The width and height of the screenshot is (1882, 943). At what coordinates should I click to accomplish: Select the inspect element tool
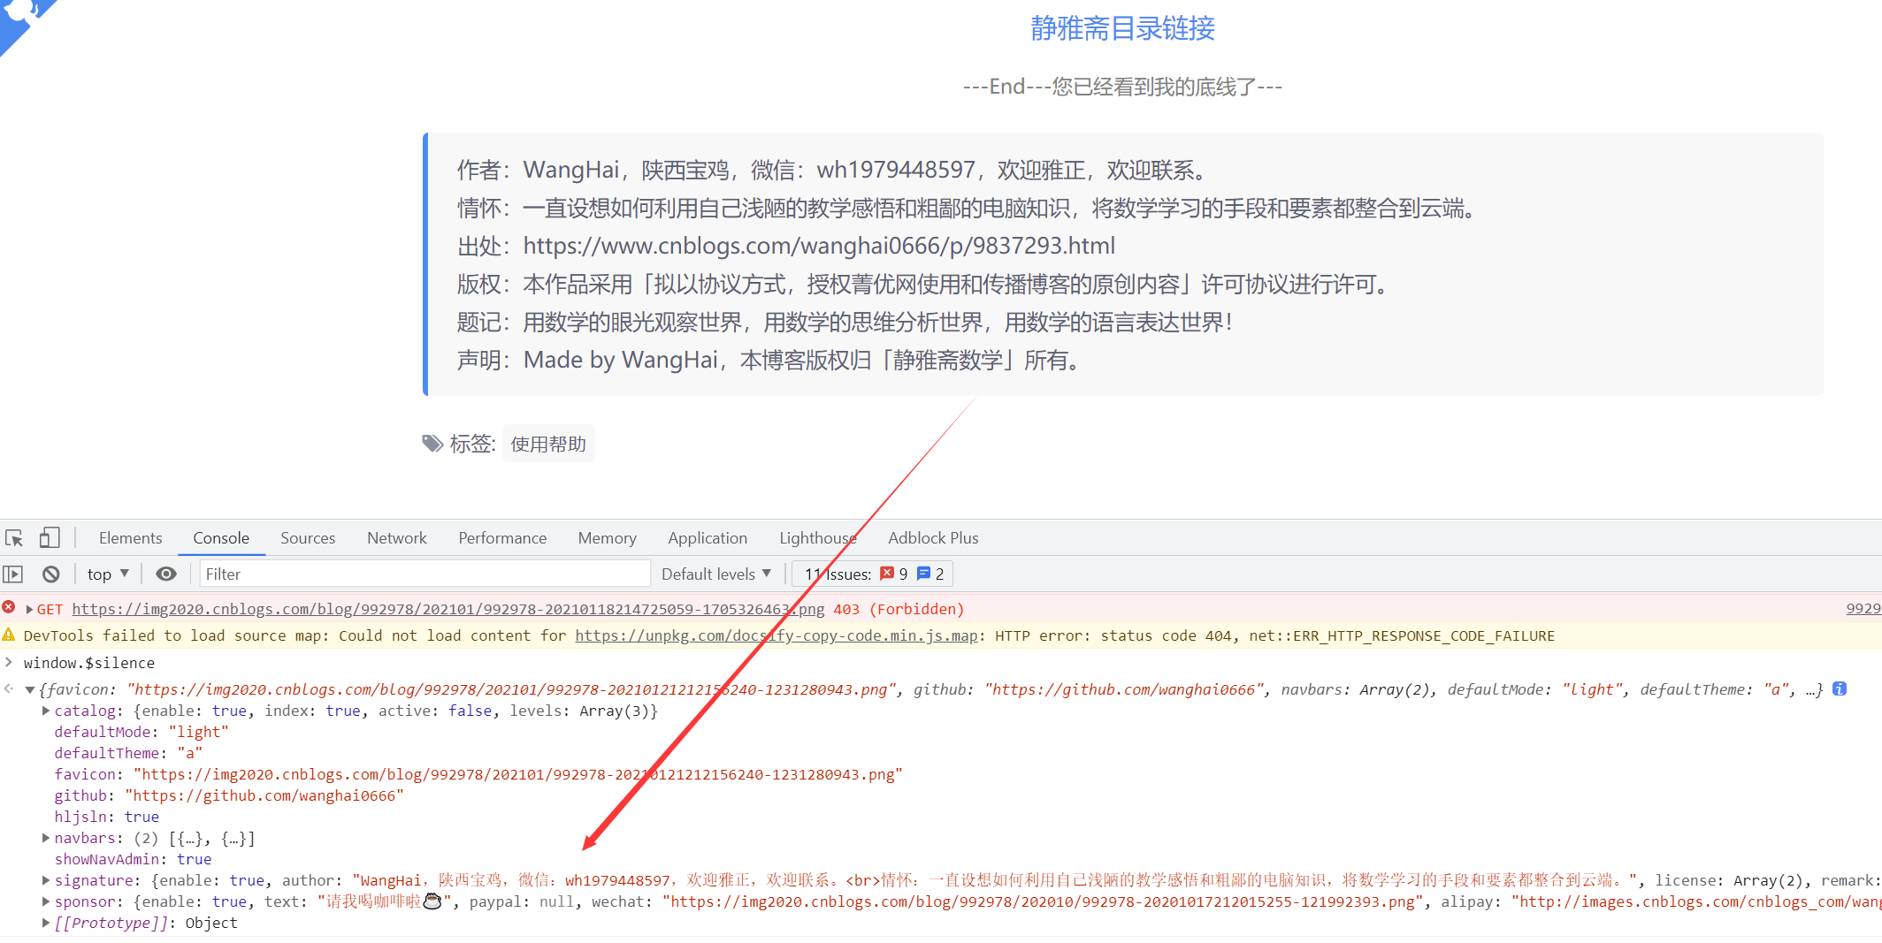[x=13, y=537]
